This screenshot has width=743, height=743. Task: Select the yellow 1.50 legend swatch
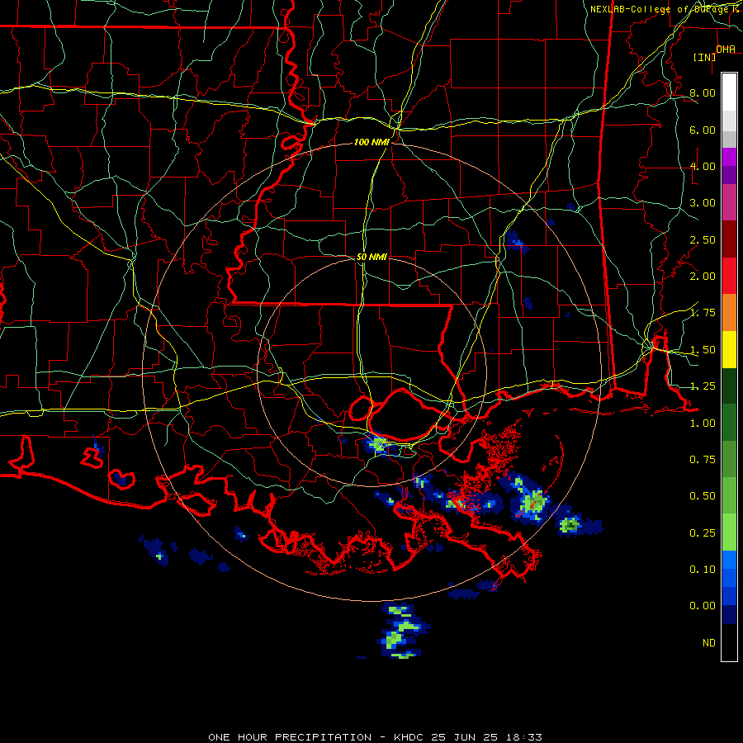click(x=729, y=350)
